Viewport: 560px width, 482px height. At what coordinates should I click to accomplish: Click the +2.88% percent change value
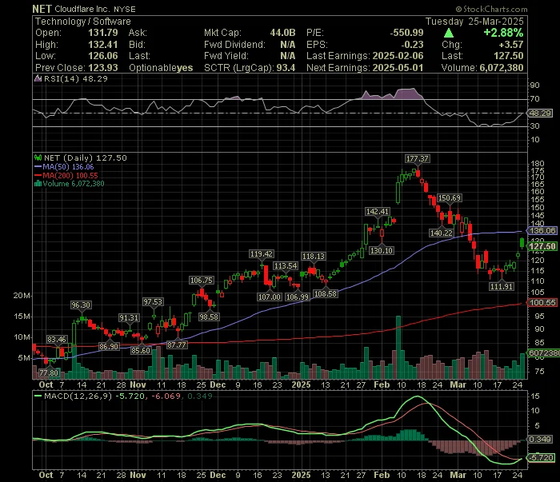[503, 33]
